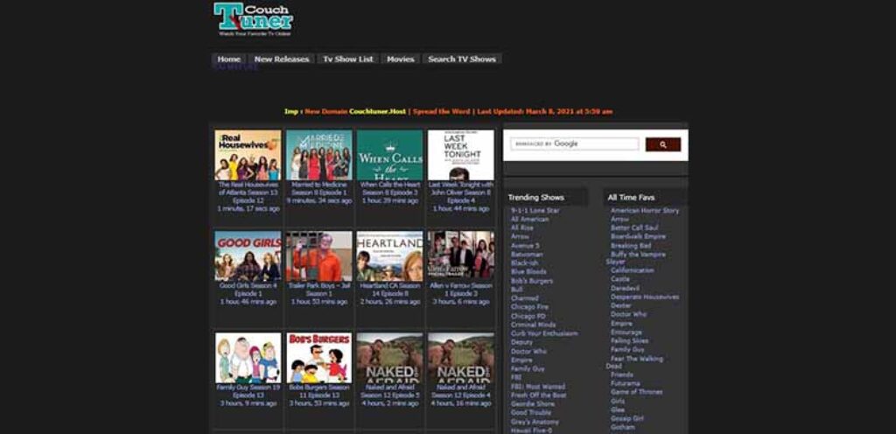Open New Releases menu item
Screen dimensions: 896x434
[281, 59]
